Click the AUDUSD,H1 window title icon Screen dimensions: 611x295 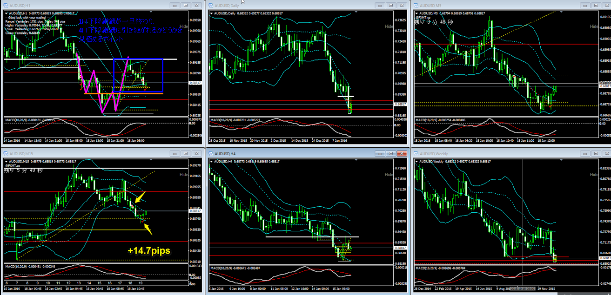click(6, 5)
